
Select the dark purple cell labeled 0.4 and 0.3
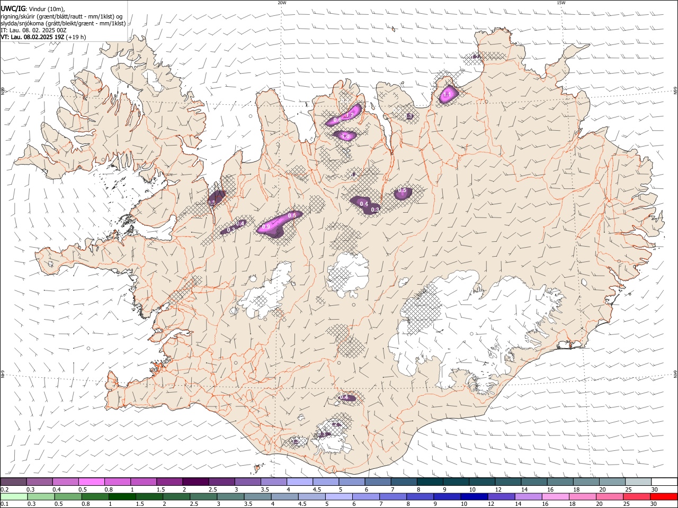click(365, 205)
